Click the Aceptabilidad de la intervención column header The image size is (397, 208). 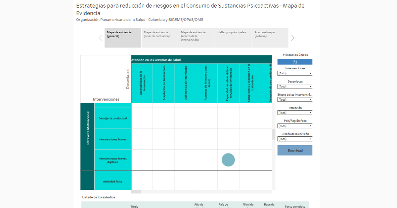[x=142, y=83]
